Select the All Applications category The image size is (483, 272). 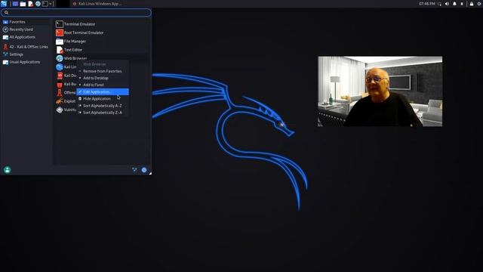coord(26,37)
